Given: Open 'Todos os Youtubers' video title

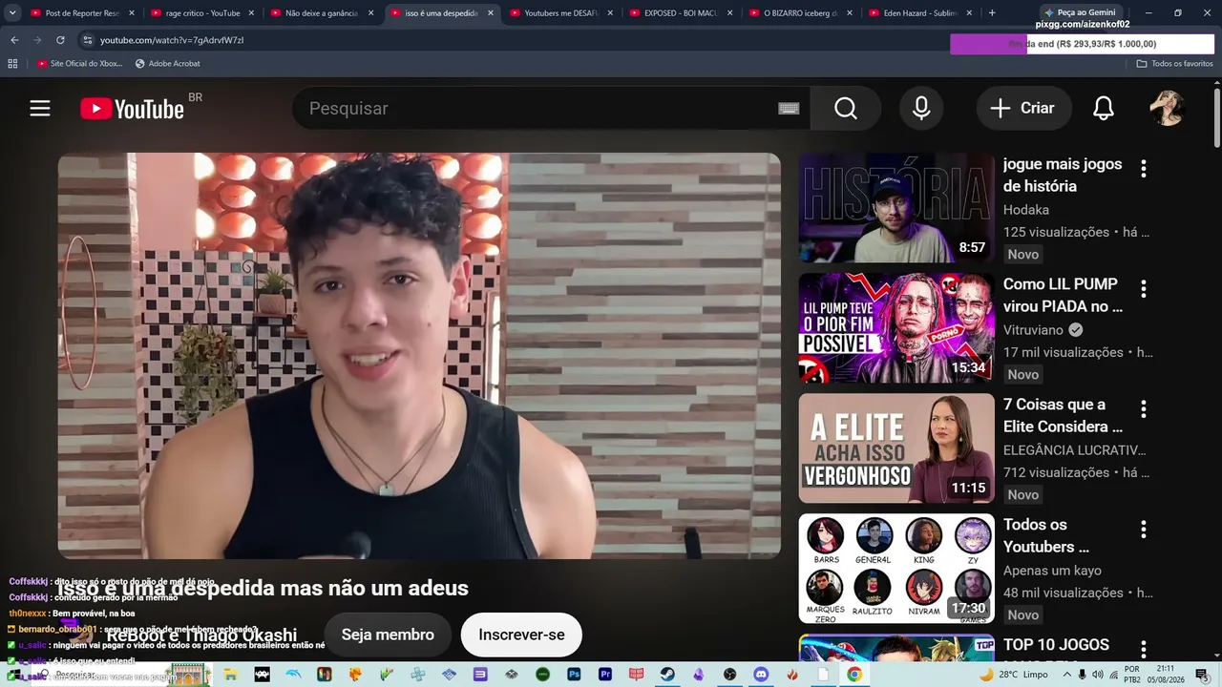Looking at the screenshot, I should click(1046, 536).
